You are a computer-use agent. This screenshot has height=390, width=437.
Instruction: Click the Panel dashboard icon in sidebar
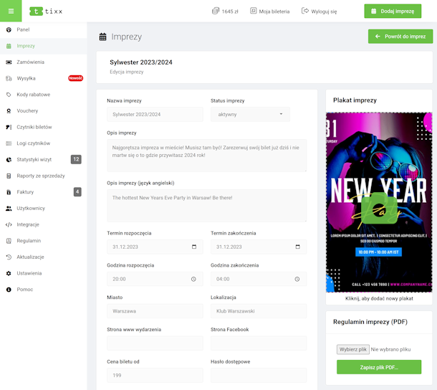click(9, 30)
